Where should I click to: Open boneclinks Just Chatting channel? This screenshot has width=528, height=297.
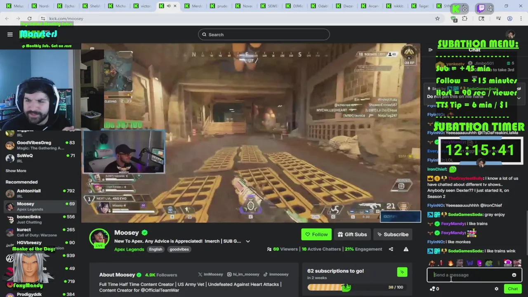(x=40, y=219)
